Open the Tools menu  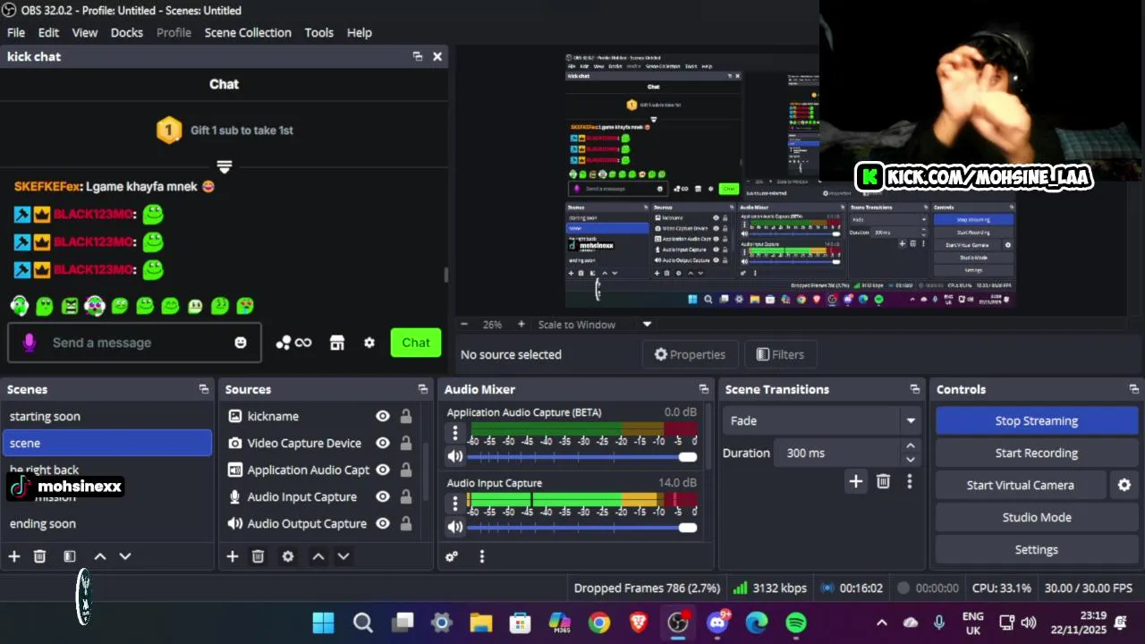pyautogui.click(x=318, y=32)
